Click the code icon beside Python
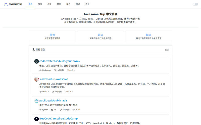This screenshot has width=201, height=125. coord(40,110)
